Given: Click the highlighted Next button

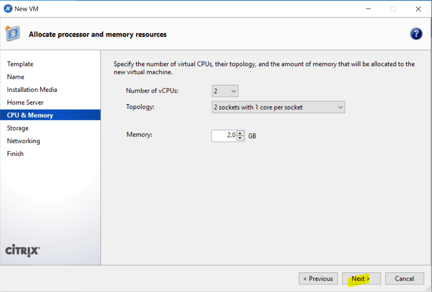Looking at the screenshot, I should tap(361, 278).
